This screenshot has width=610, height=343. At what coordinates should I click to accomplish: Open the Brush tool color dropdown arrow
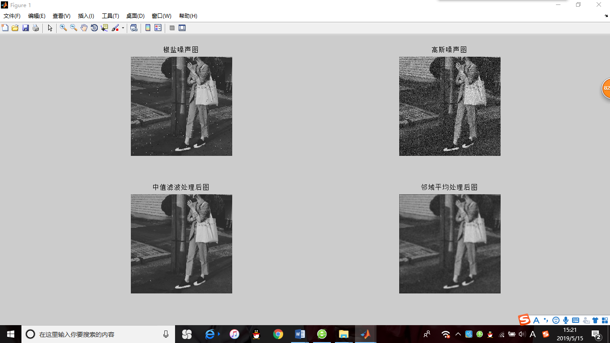pos(123,28)
